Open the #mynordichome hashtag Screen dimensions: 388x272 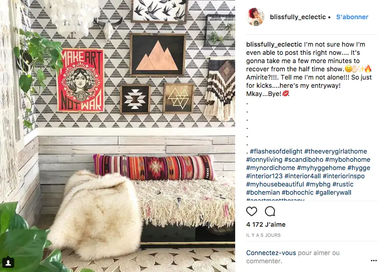tap(270, 168)
